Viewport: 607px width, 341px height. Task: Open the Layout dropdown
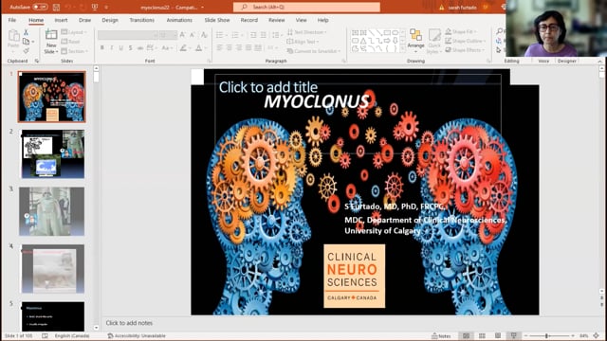(74, 32)
